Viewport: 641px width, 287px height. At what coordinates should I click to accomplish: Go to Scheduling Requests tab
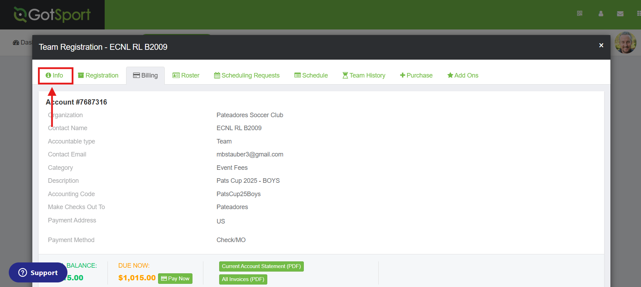point(247,75)
